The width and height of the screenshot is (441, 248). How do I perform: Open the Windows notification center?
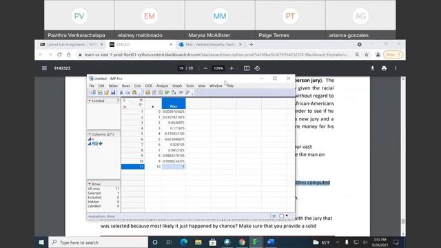pos(396,242)
